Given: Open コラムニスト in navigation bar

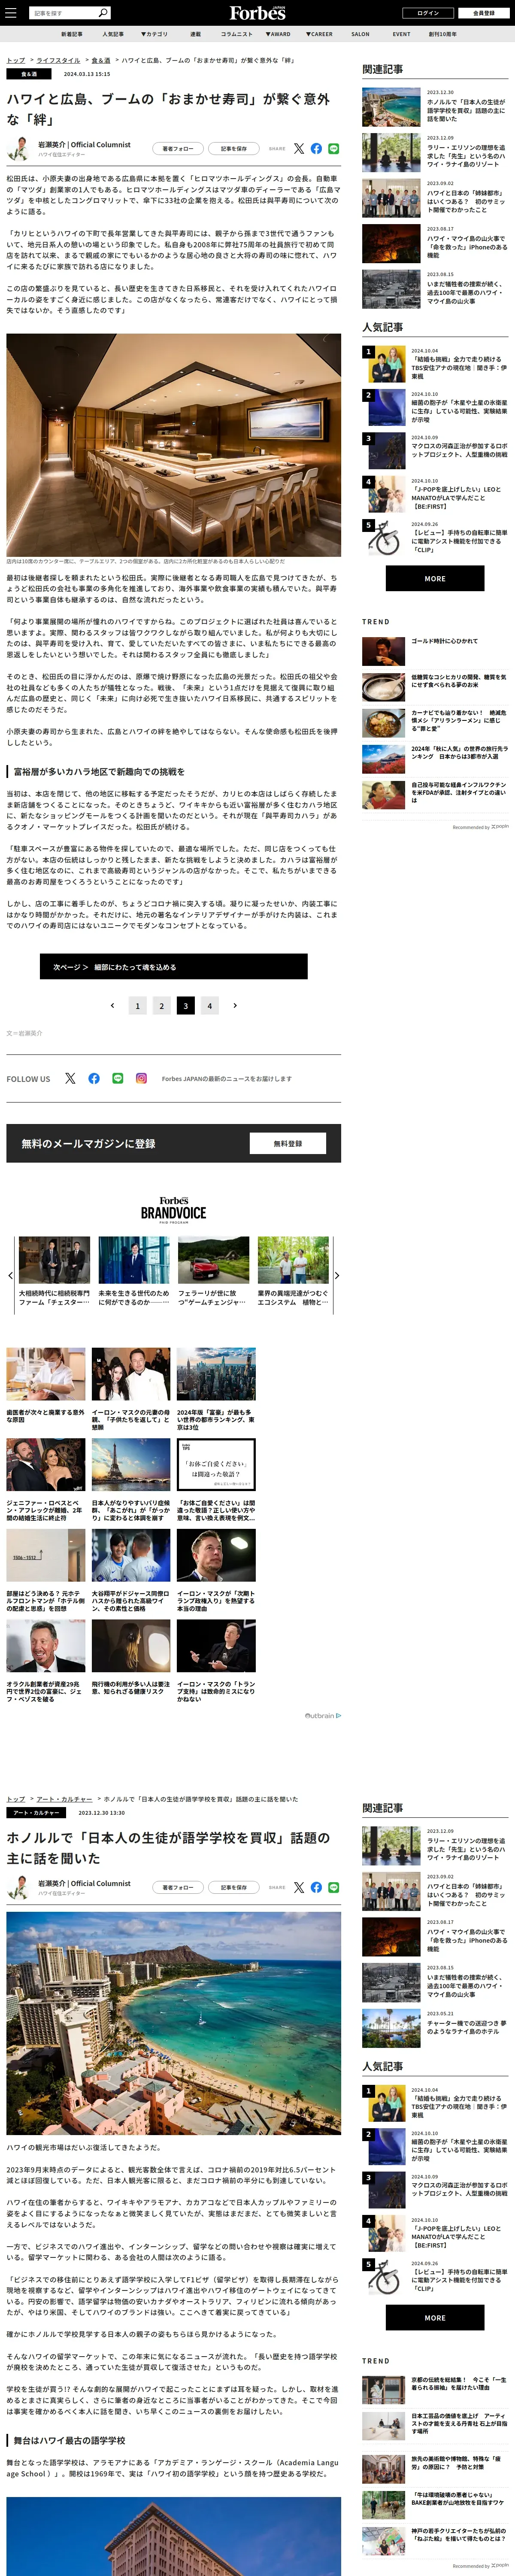Looking at the screenshot, I should point(237,34).
